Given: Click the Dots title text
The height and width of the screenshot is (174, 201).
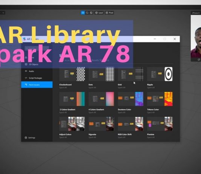Looking at the screenshot, I should pyautogui.click(x=90, y=85).
